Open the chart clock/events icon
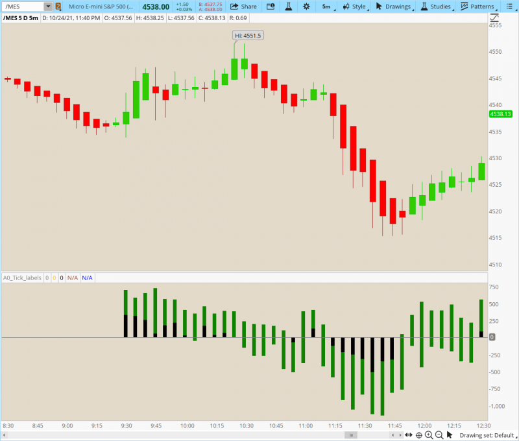 271,6
